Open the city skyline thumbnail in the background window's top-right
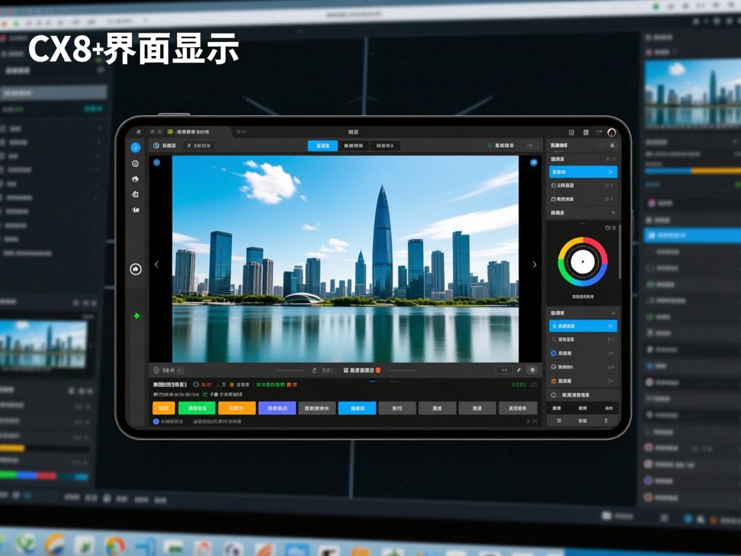This screenshot has height=556, width=741. pos(692,93)
